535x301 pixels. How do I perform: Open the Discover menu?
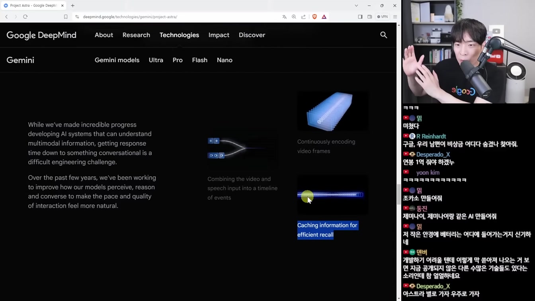252,35
